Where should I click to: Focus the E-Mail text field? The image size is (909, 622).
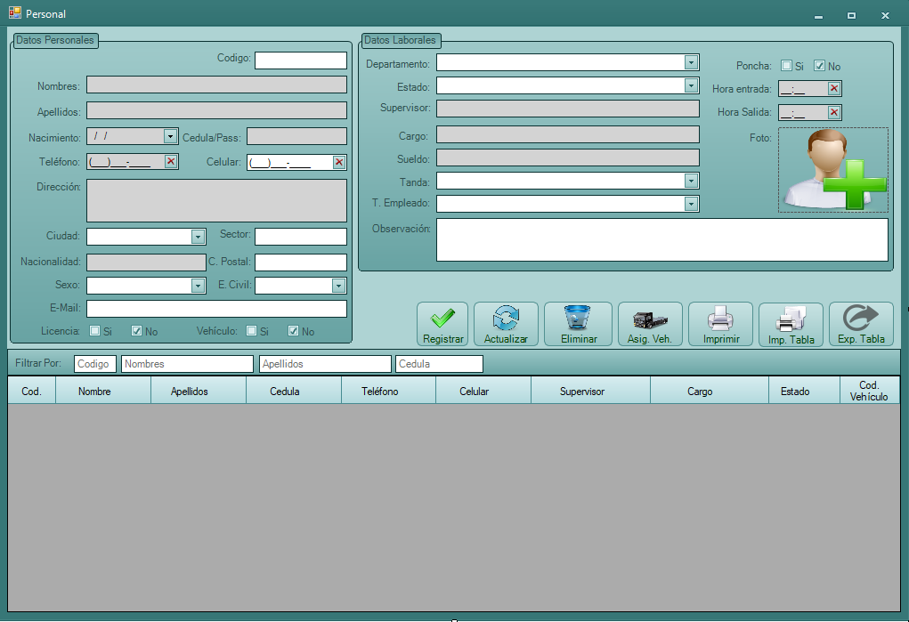(x=216, y=309)
